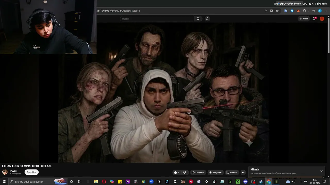Click the Preguntar button
The width and height of the screenshot is (330, 185).
point(215,172)
